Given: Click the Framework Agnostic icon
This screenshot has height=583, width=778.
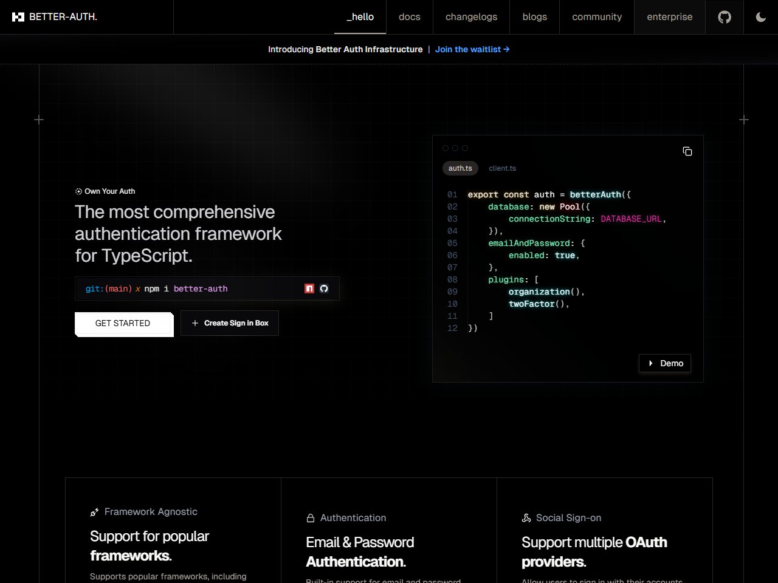Looking at the screenshot, I should 94,512.
